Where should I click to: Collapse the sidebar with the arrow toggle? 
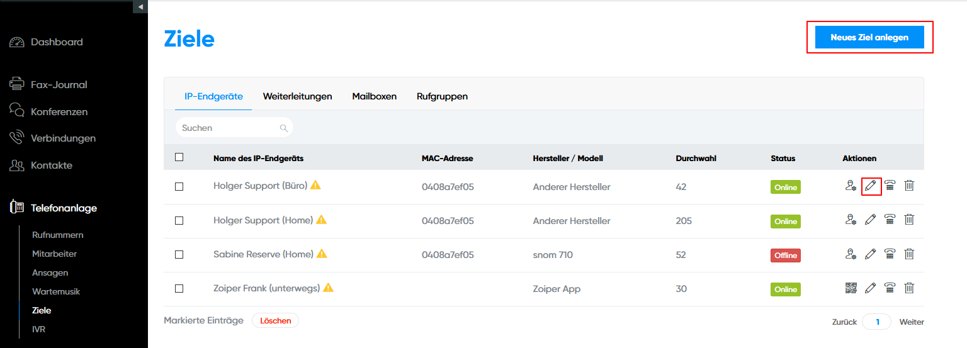(x=140, y=6)
